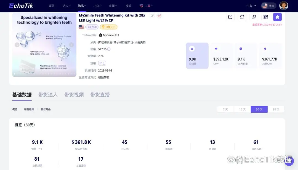This screenshot has width=298, height=170.
Task: Open the 中文 language dropdown
Action: [x=251, y=6]
